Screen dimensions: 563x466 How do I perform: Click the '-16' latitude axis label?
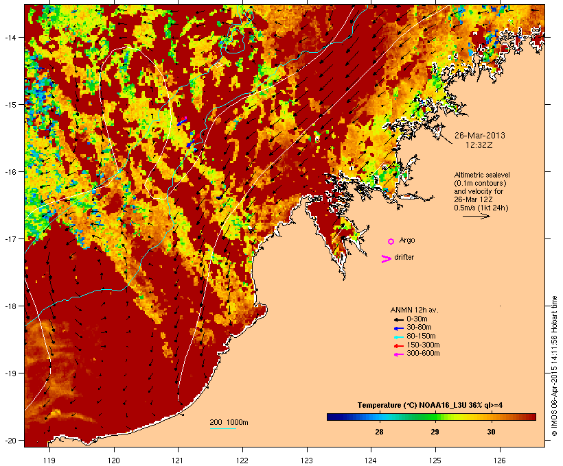(x=11, y=172)
